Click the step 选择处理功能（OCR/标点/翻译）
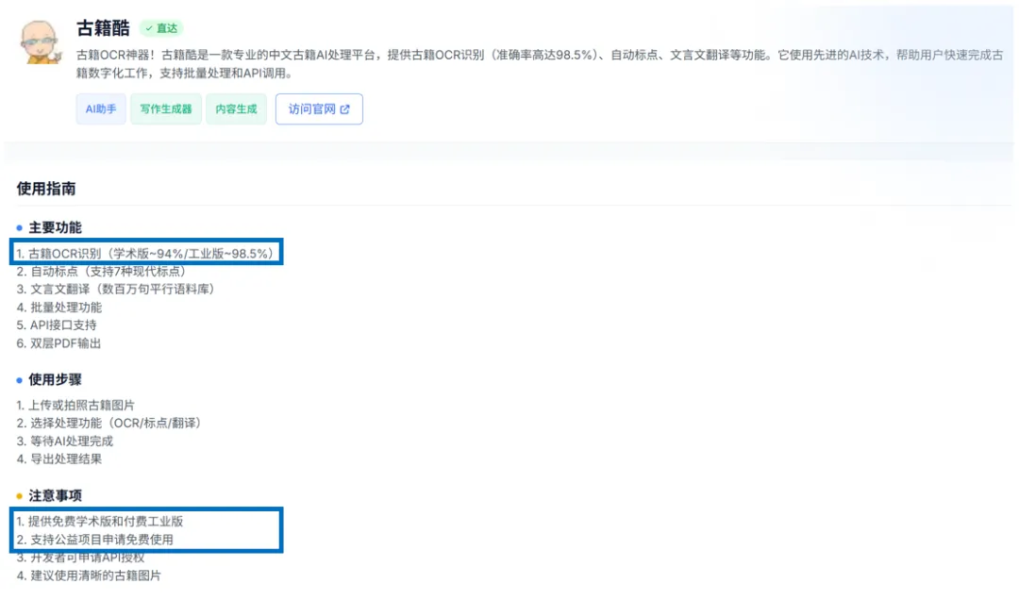The height and width of the screenshot is (600, 1019). coord(109,424)
